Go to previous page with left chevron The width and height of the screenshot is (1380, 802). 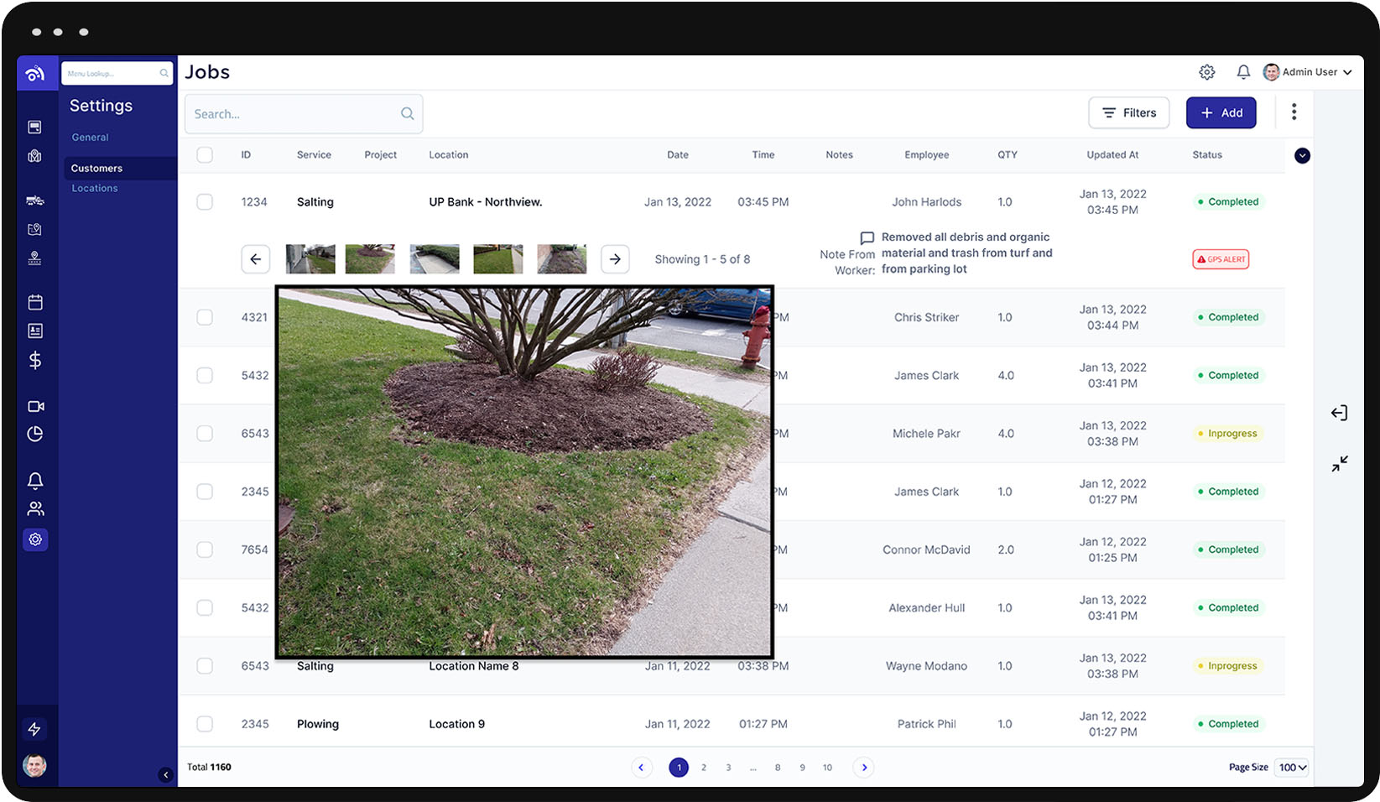642,768
